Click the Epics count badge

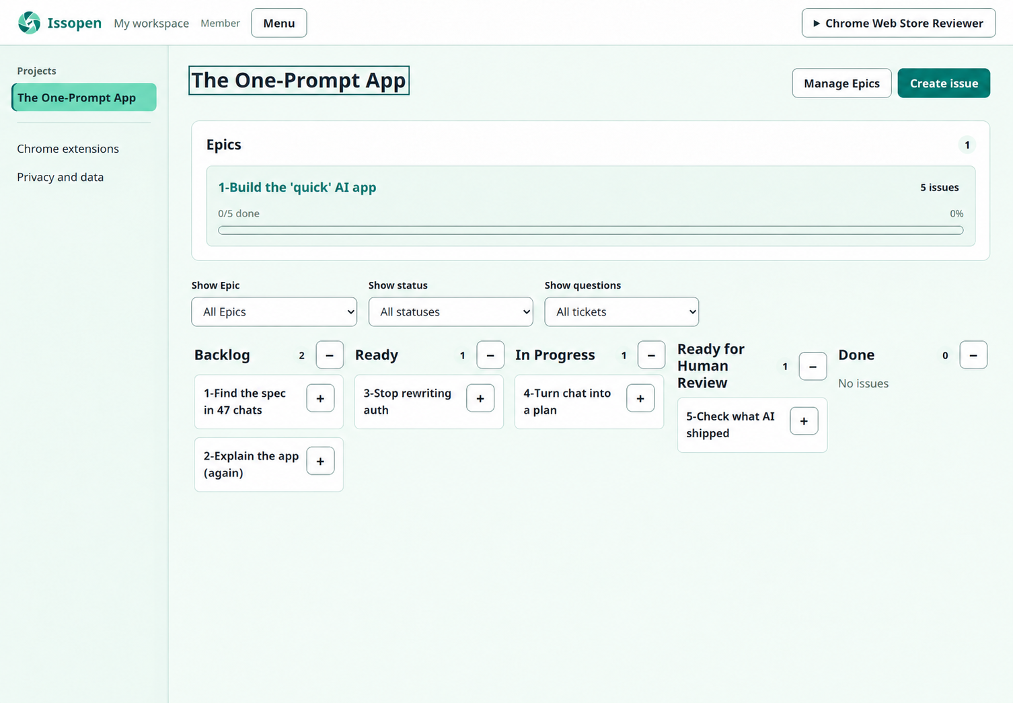click(x=967, y=145)
